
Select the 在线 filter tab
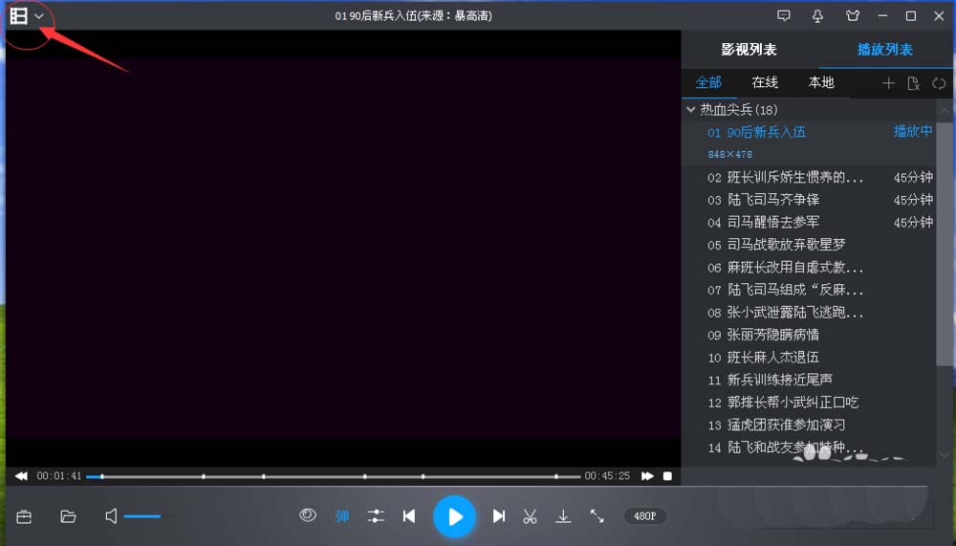(x=765, y=82)
